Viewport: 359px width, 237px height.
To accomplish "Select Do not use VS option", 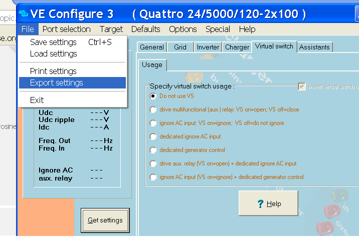I will coord(153,96).
